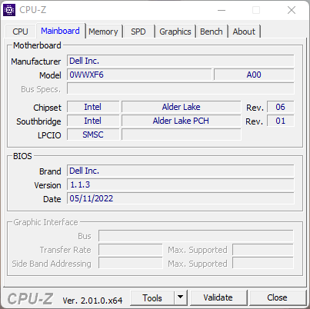Click the Close button at bottom
The height and width of the screenshot is (309, 310).
(277, 297)
